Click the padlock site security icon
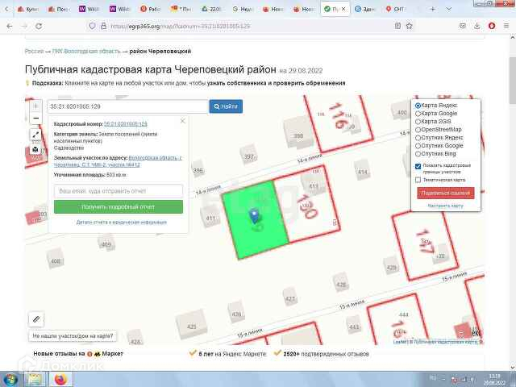 [x=103, y=26]
